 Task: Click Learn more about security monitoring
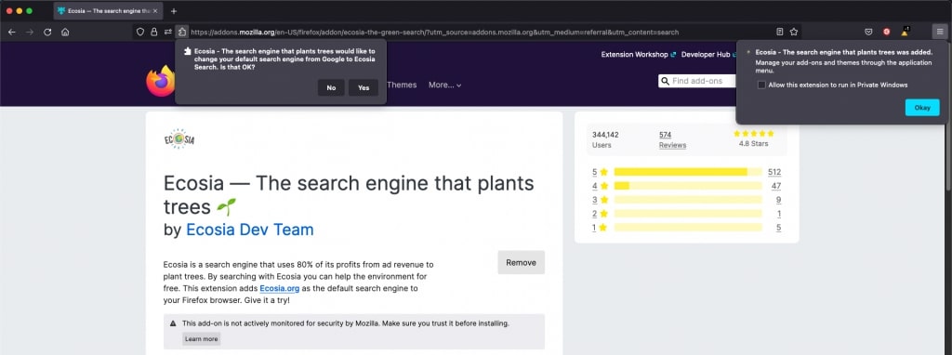coord(201,339)
